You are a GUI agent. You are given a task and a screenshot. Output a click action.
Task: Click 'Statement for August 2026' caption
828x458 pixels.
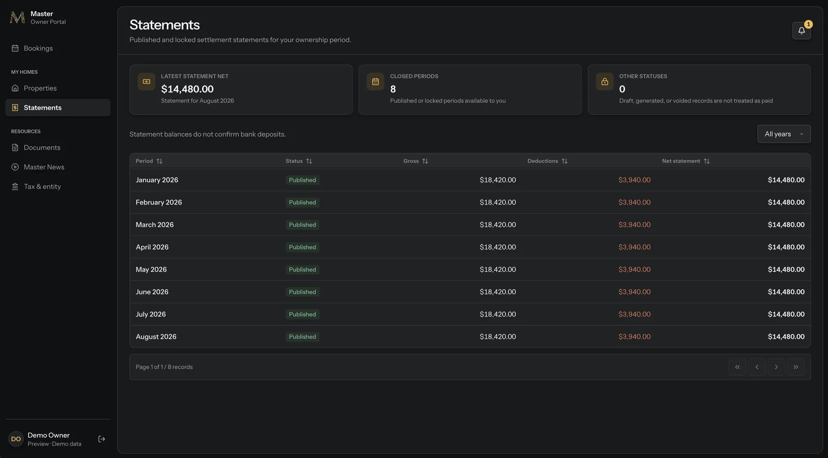coord(197,101)
